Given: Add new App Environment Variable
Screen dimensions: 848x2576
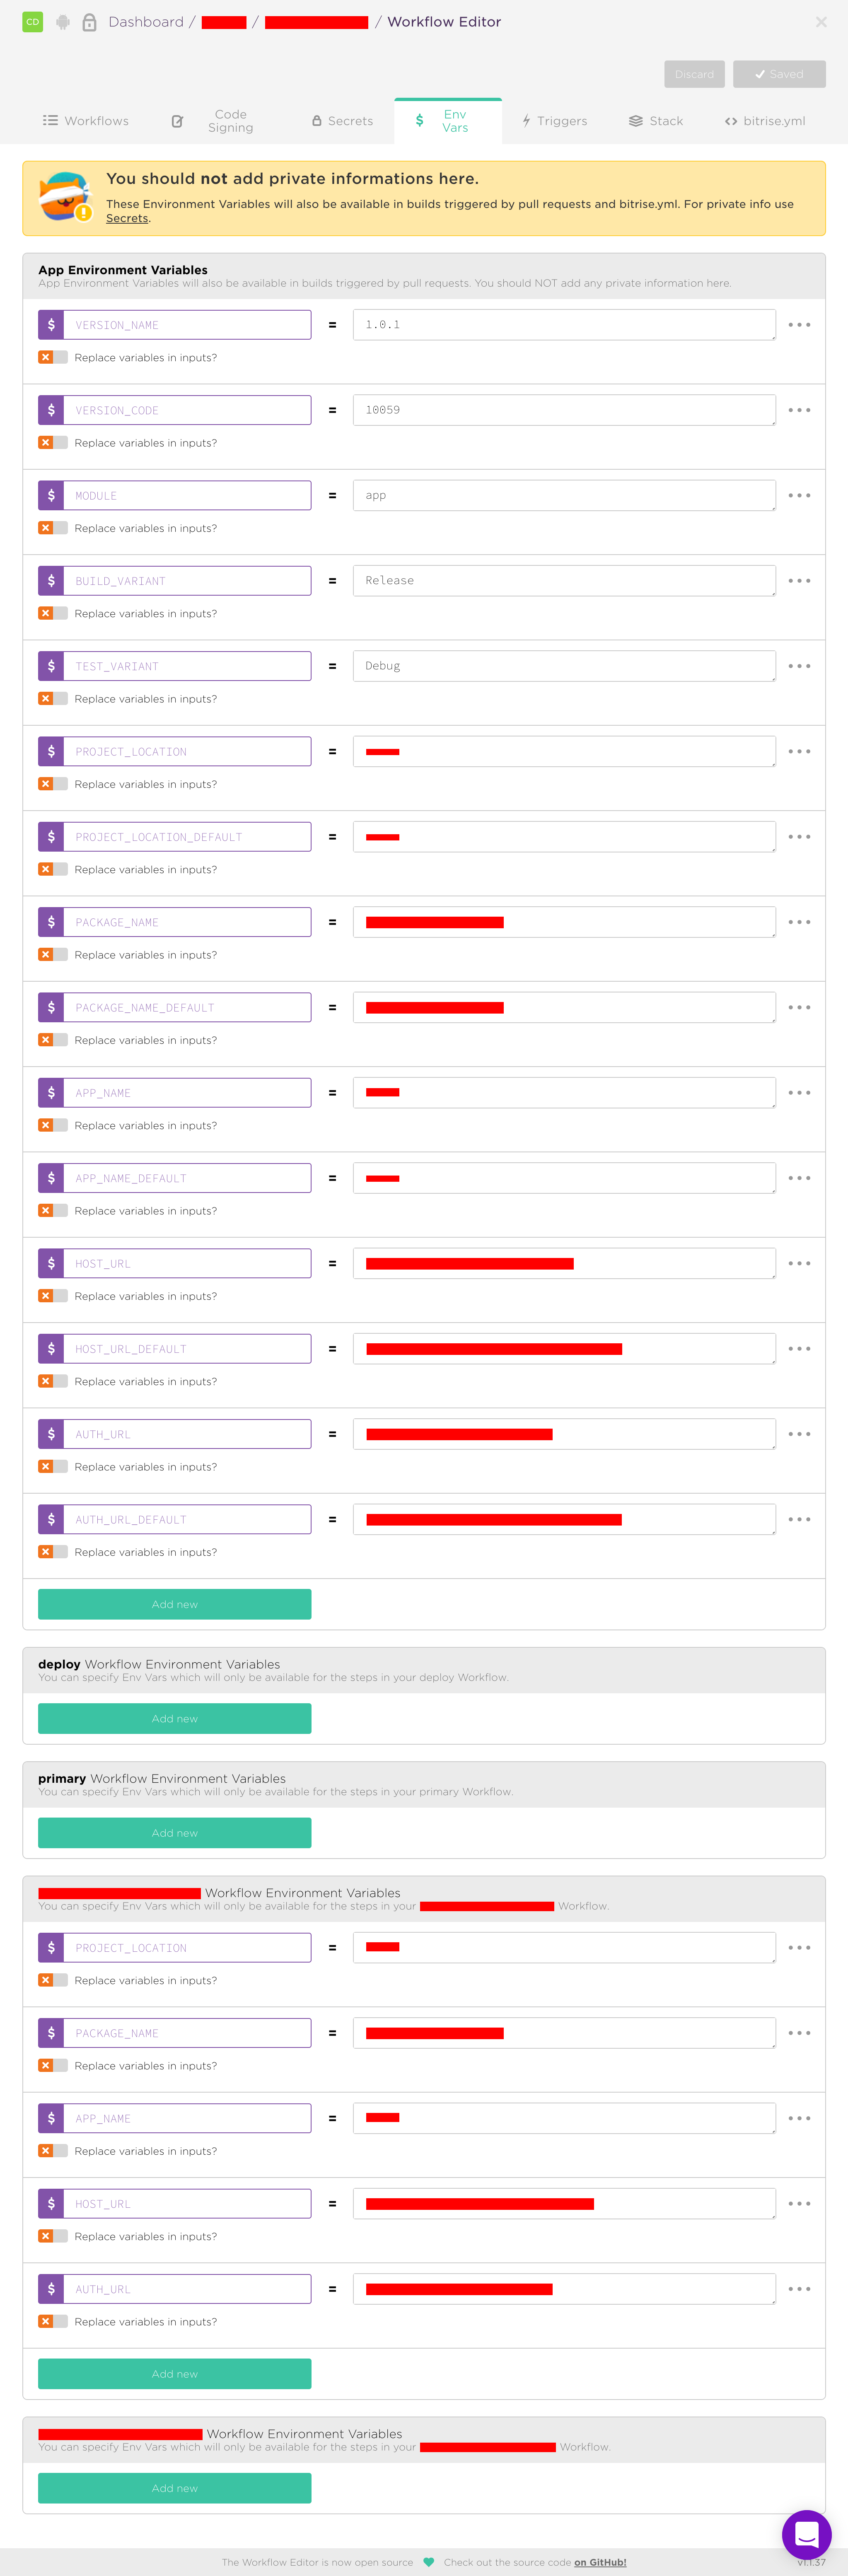Looking at the screenshot, I should coord(173,1604).
